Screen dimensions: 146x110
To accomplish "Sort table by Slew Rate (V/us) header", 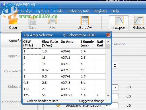I will [x=50, y=44].
